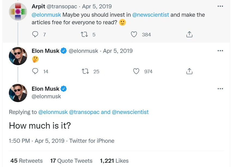This screenshot has width=234, height=167.
Task: Open the reply icon on Arpit's tweet
Action: click(x=35, y=34)
